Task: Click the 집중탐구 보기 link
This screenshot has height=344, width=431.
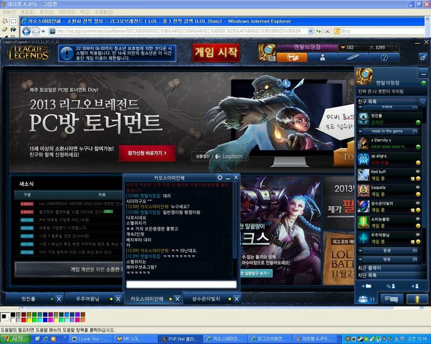Action: (256, 273)
